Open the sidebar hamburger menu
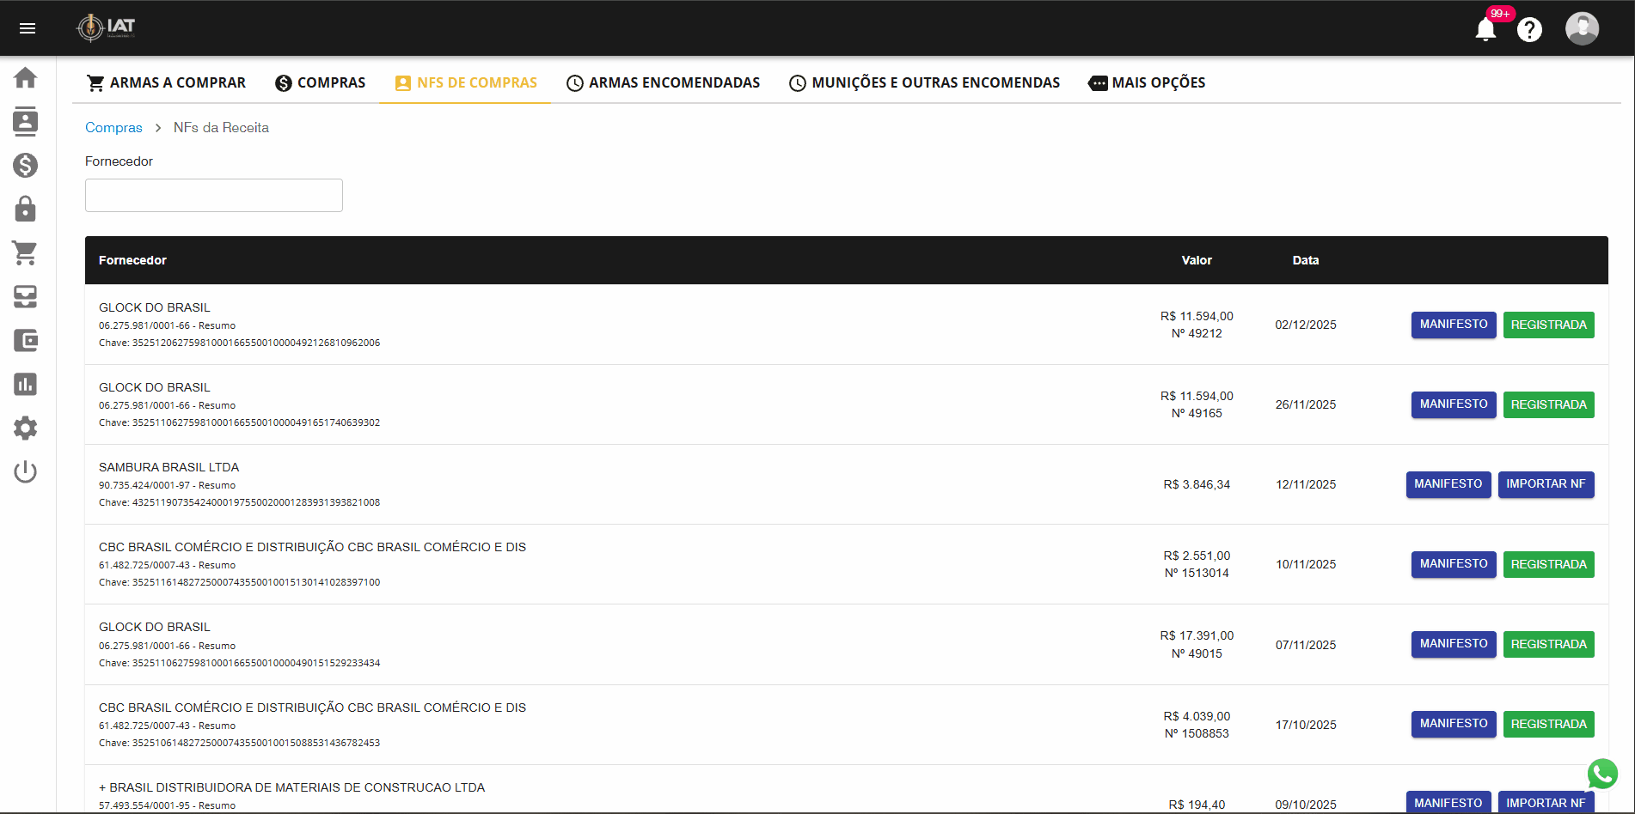 tap(28, 27)
